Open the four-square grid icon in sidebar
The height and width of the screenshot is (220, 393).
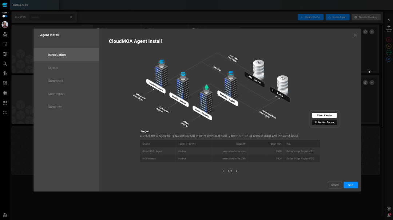click(x=5, y=93)
